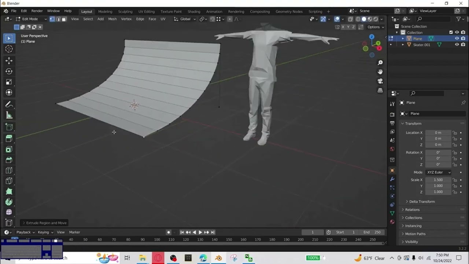Click the Location X value field
469x264 pixels.
(438, 133)
